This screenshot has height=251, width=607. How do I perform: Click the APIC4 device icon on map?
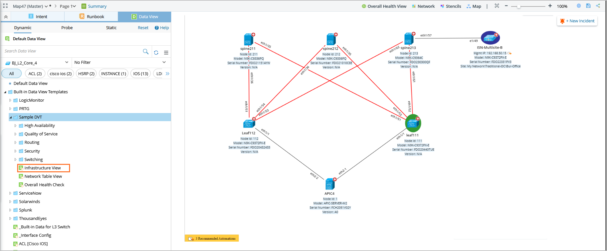[330, 184]
